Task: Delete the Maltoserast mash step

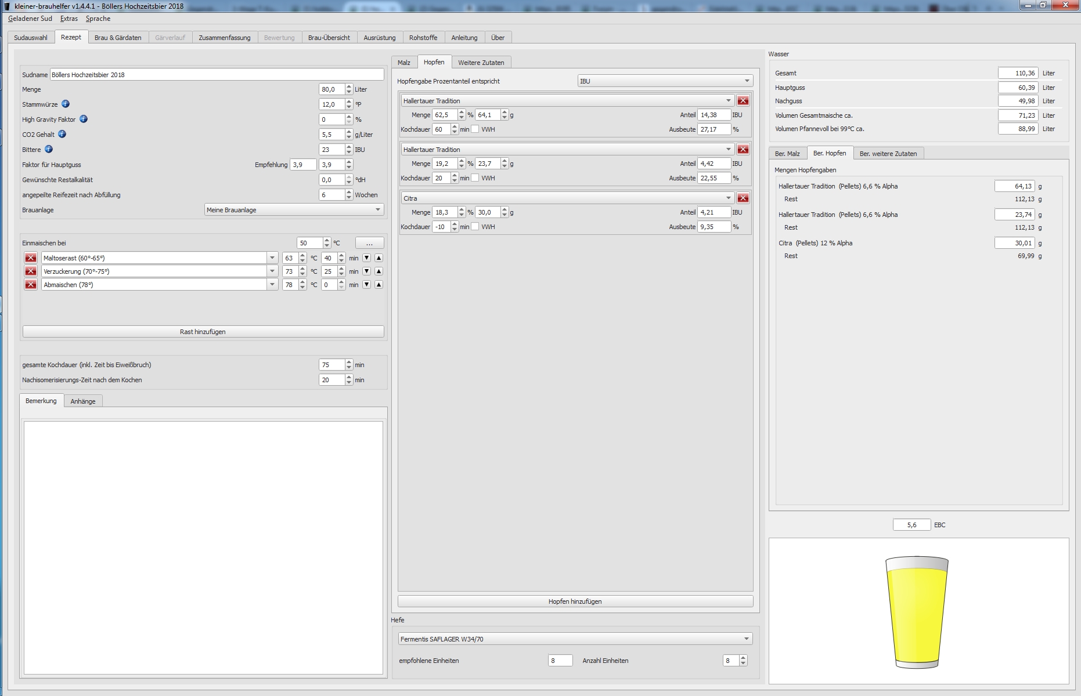Action: [x=31, y=258]
